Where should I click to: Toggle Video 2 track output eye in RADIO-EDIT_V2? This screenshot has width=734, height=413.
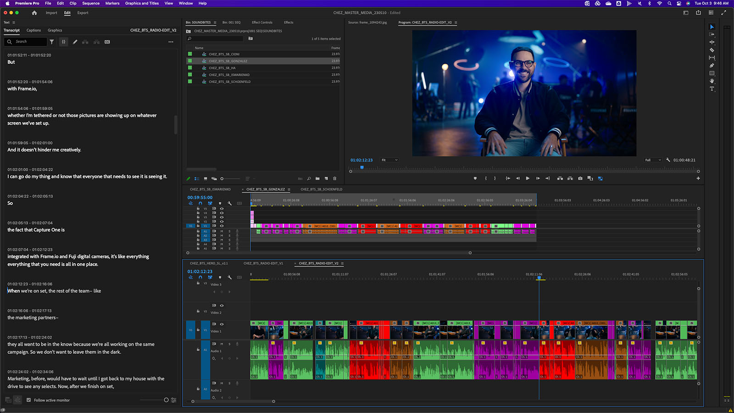[222, 306]
